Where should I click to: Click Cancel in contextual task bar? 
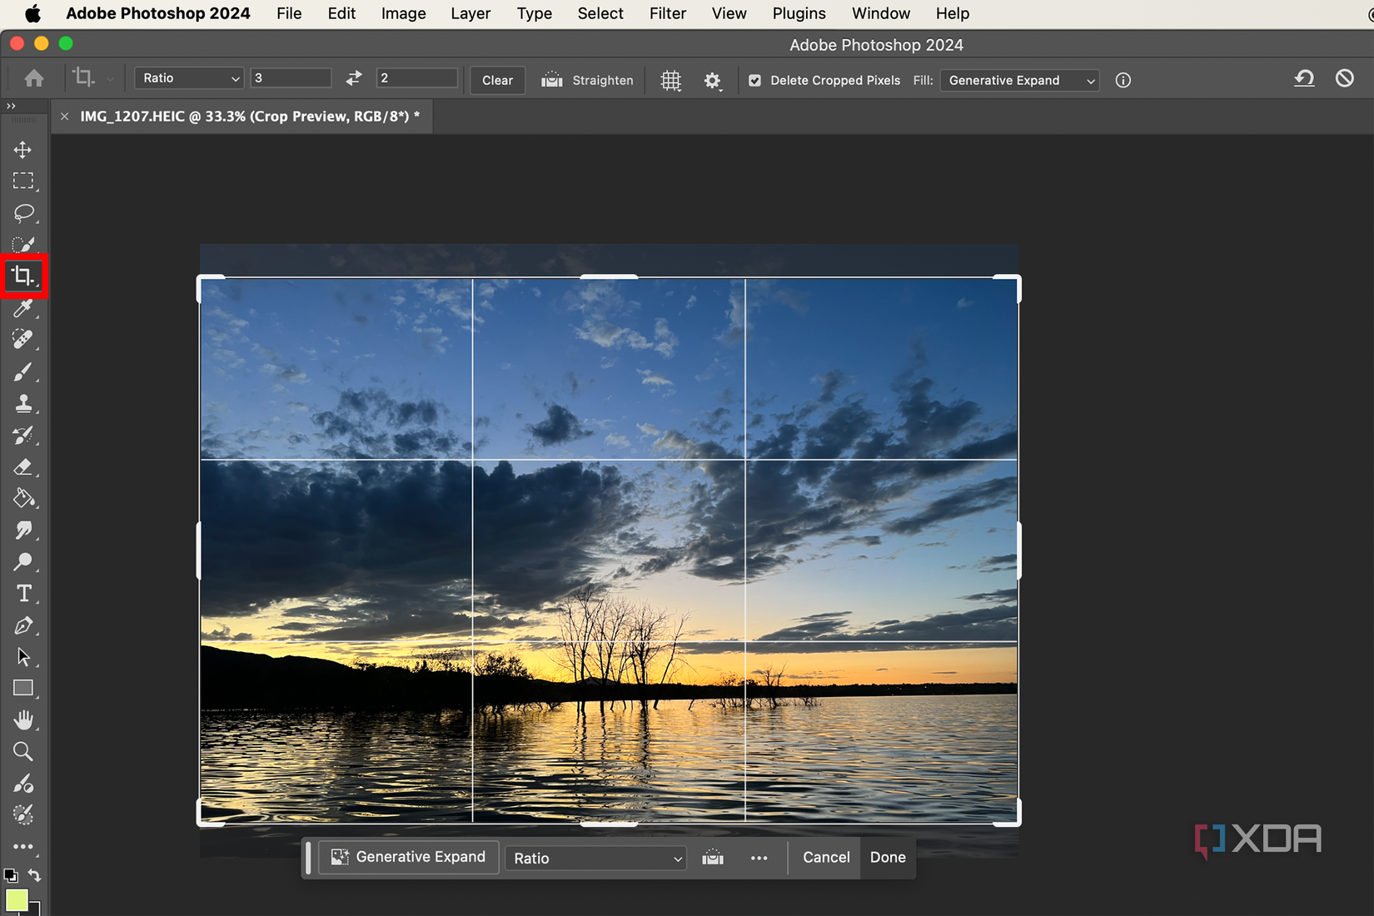(826, 858)
